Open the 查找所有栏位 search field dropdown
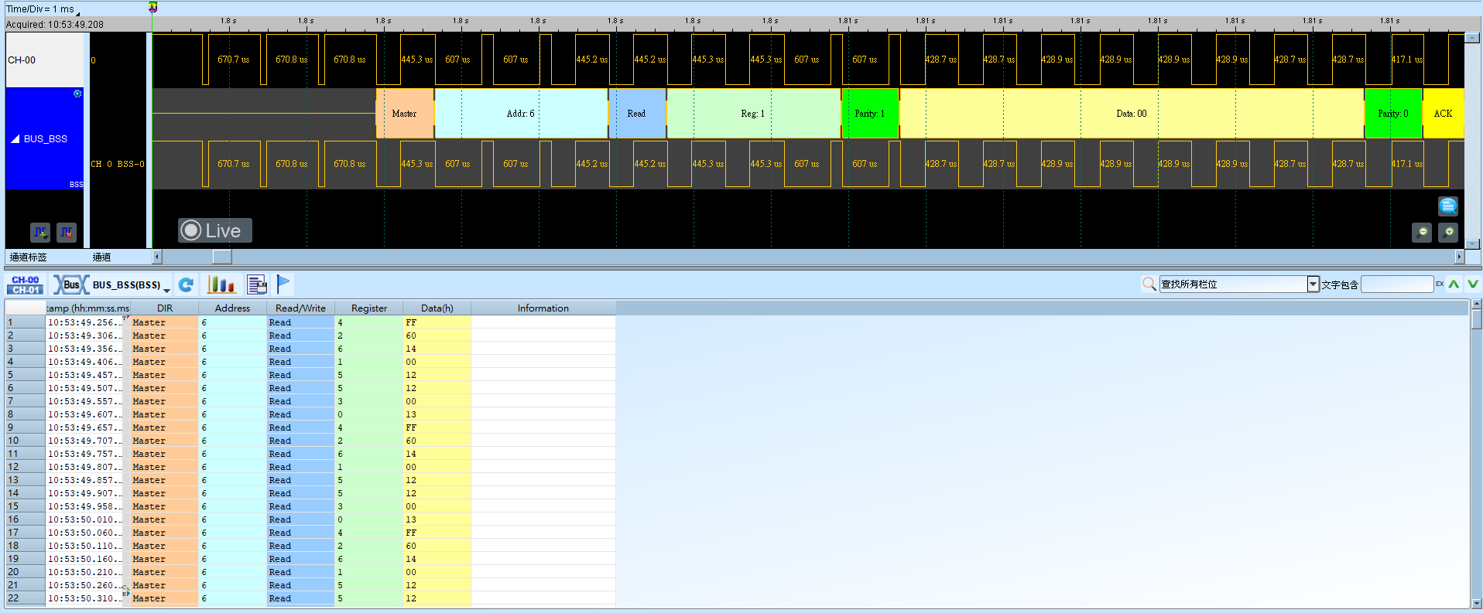Image resolution: width=1483 pixels, height=613 pixels. coord(1313,284)
